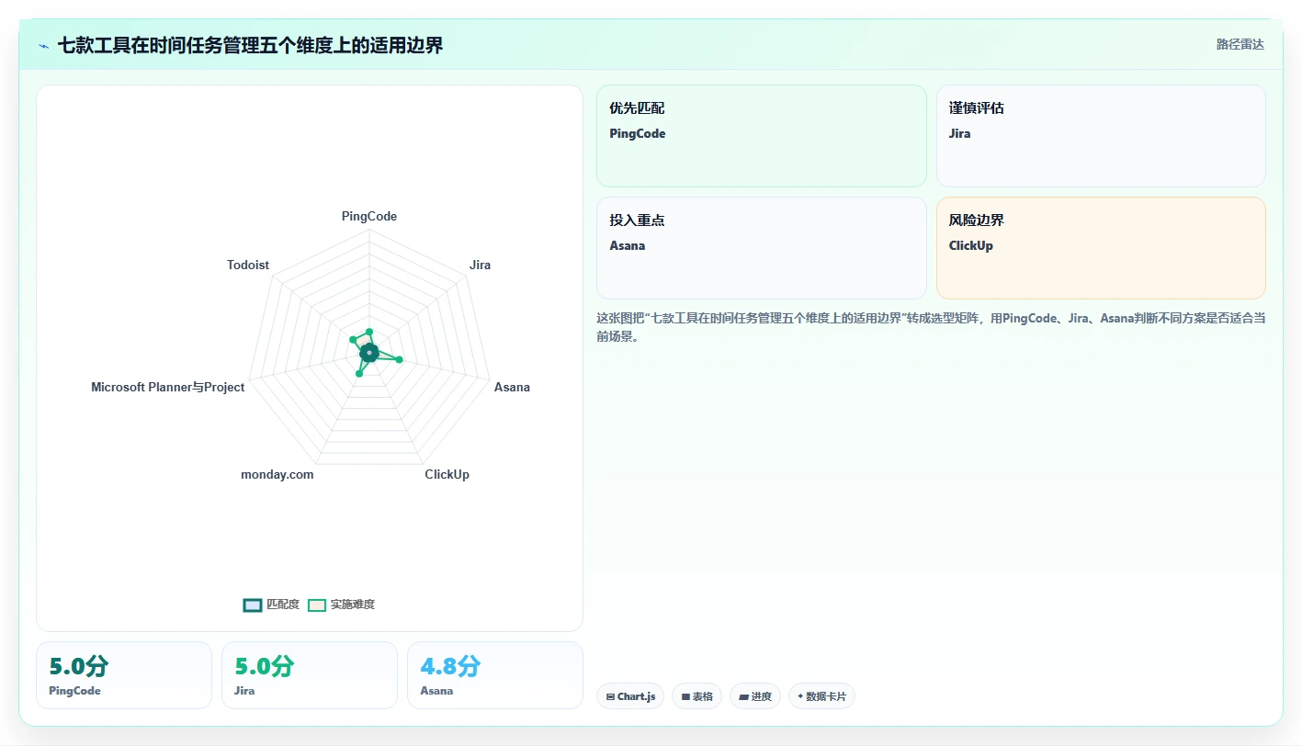Click the Jira axis label on the radar chart
Screen dimensions: 1302x746
[480, 265]
